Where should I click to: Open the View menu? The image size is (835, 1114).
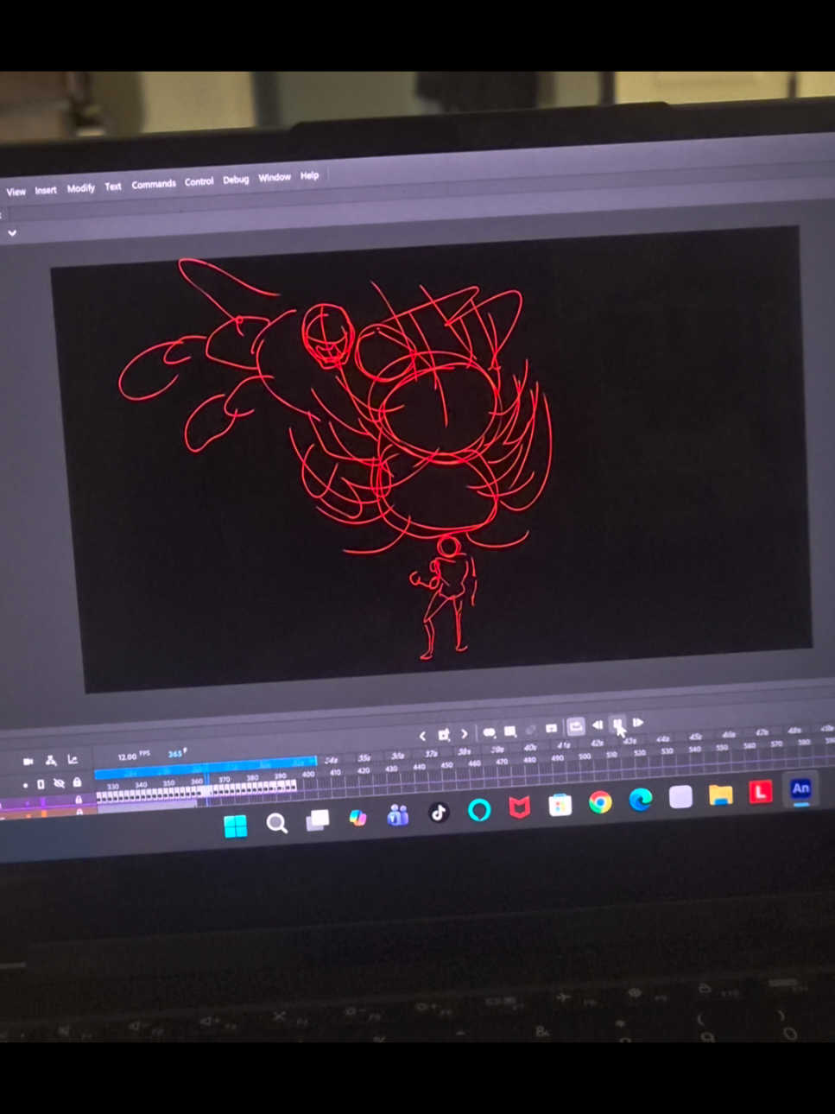(x=16, y=192)
